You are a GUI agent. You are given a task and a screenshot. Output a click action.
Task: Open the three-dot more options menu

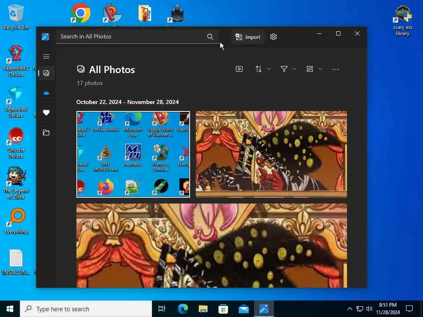(335, 69)
